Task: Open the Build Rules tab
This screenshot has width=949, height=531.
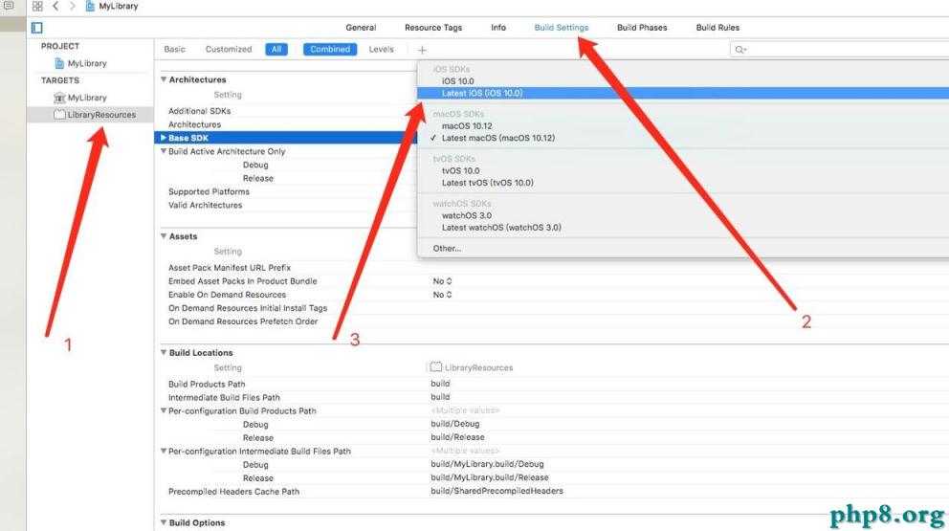Action: pos(717,27)
